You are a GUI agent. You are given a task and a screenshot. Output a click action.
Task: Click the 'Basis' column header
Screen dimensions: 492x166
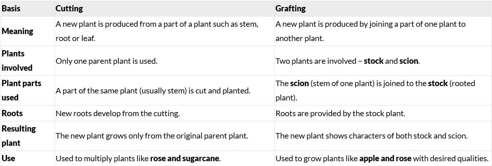point(10,8)
